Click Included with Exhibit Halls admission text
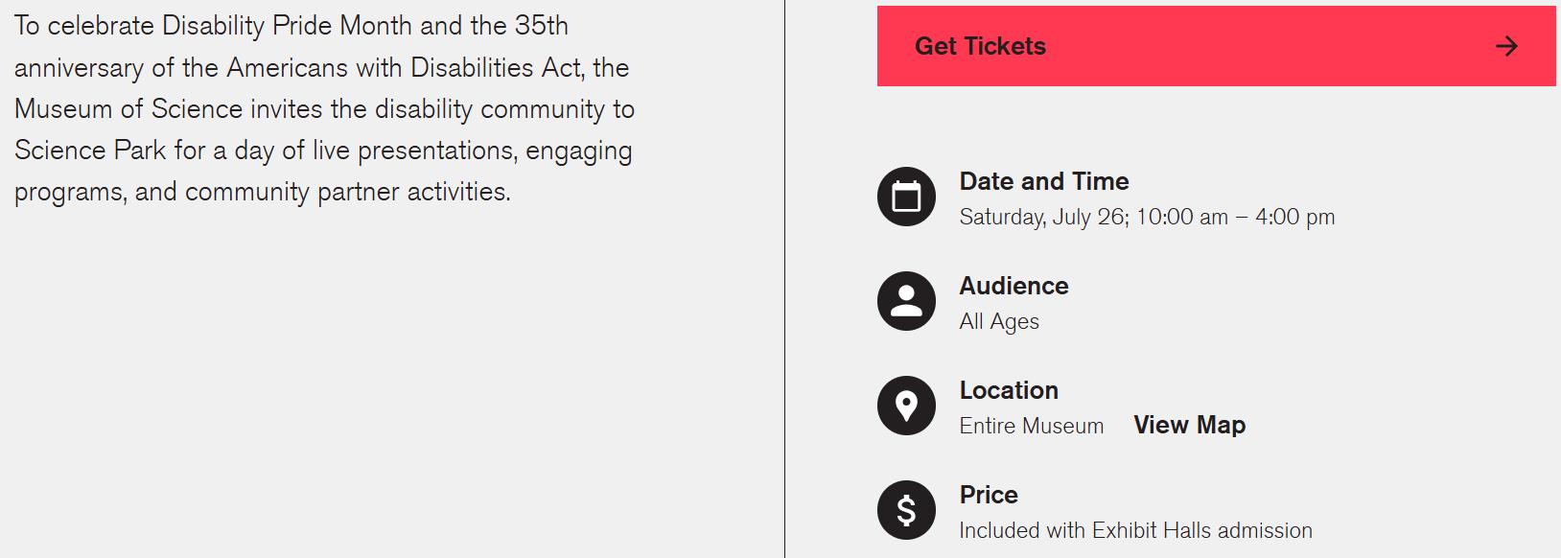 point(1135,530)
